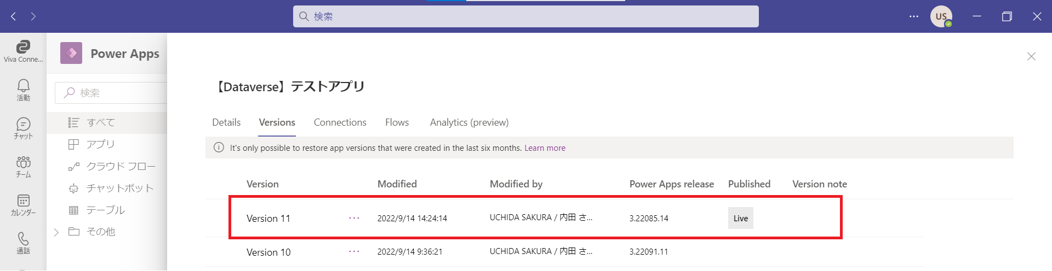Viewport: 1052px width, 271px height.
Task: Open the Calendar (カレンダー) icon
Action: [23, 204]
